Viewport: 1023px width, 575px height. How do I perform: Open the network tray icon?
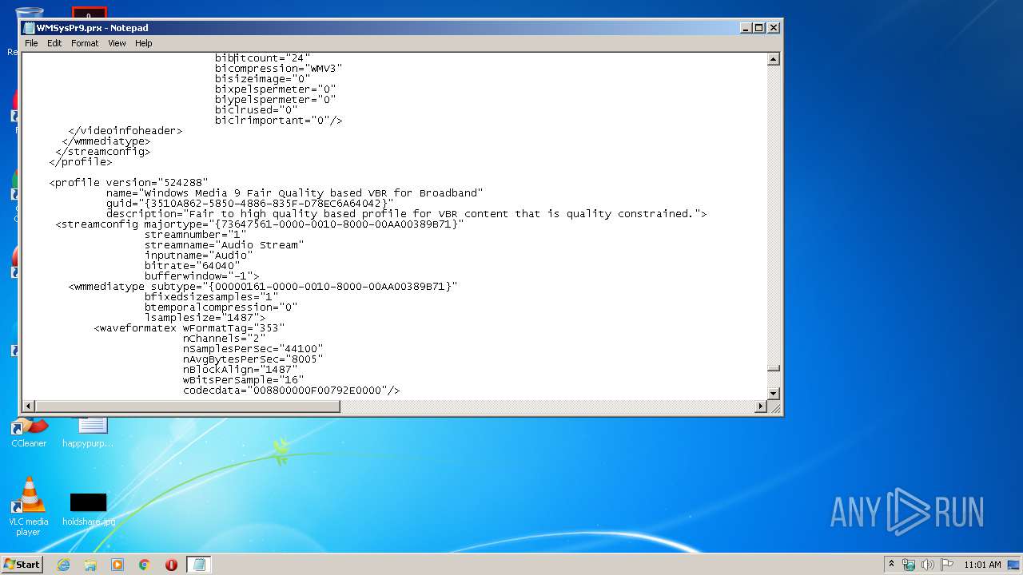coord(909,565)
